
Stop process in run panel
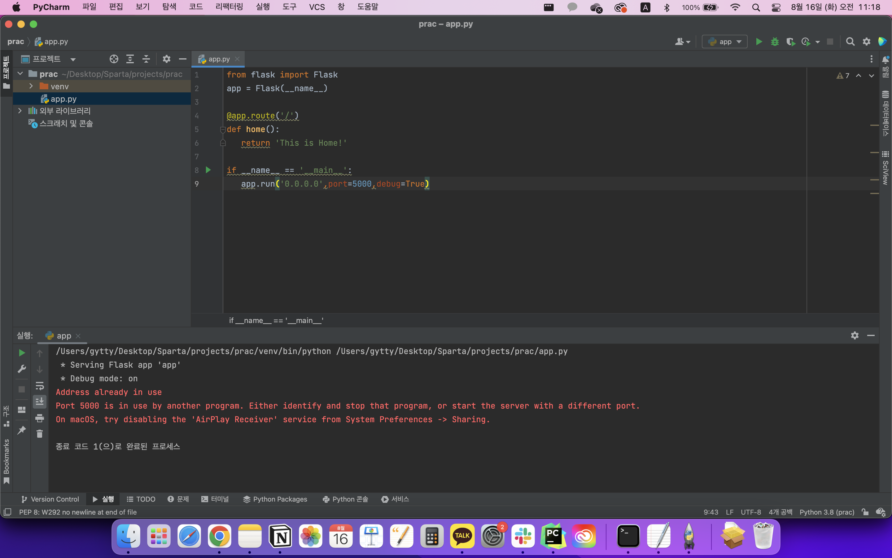[x=22, y=389]
